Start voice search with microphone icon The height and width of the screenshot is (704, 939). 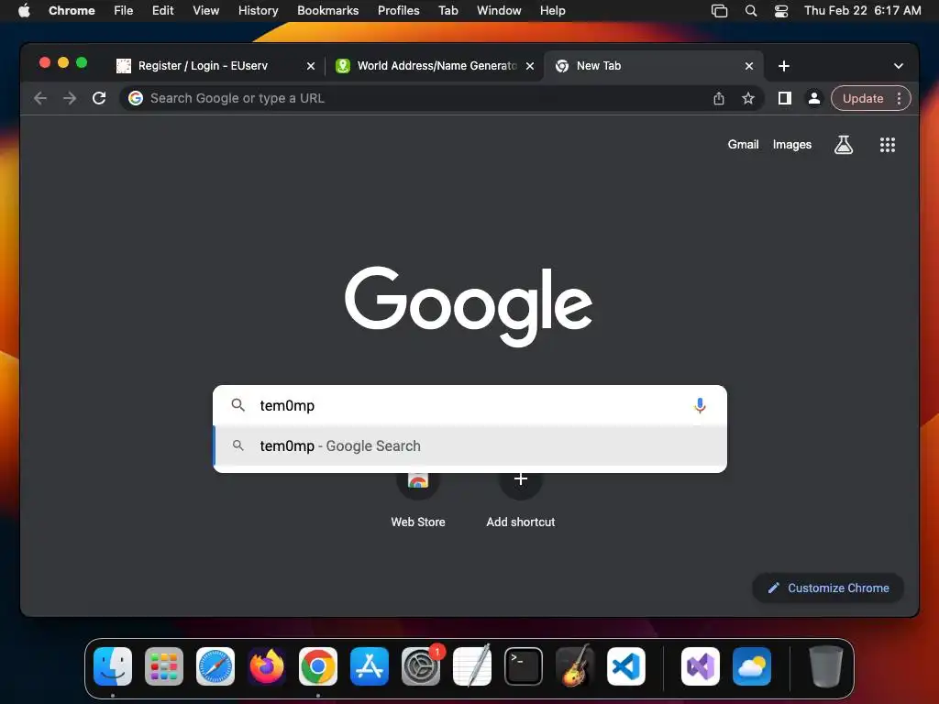[x=700, y=405]
